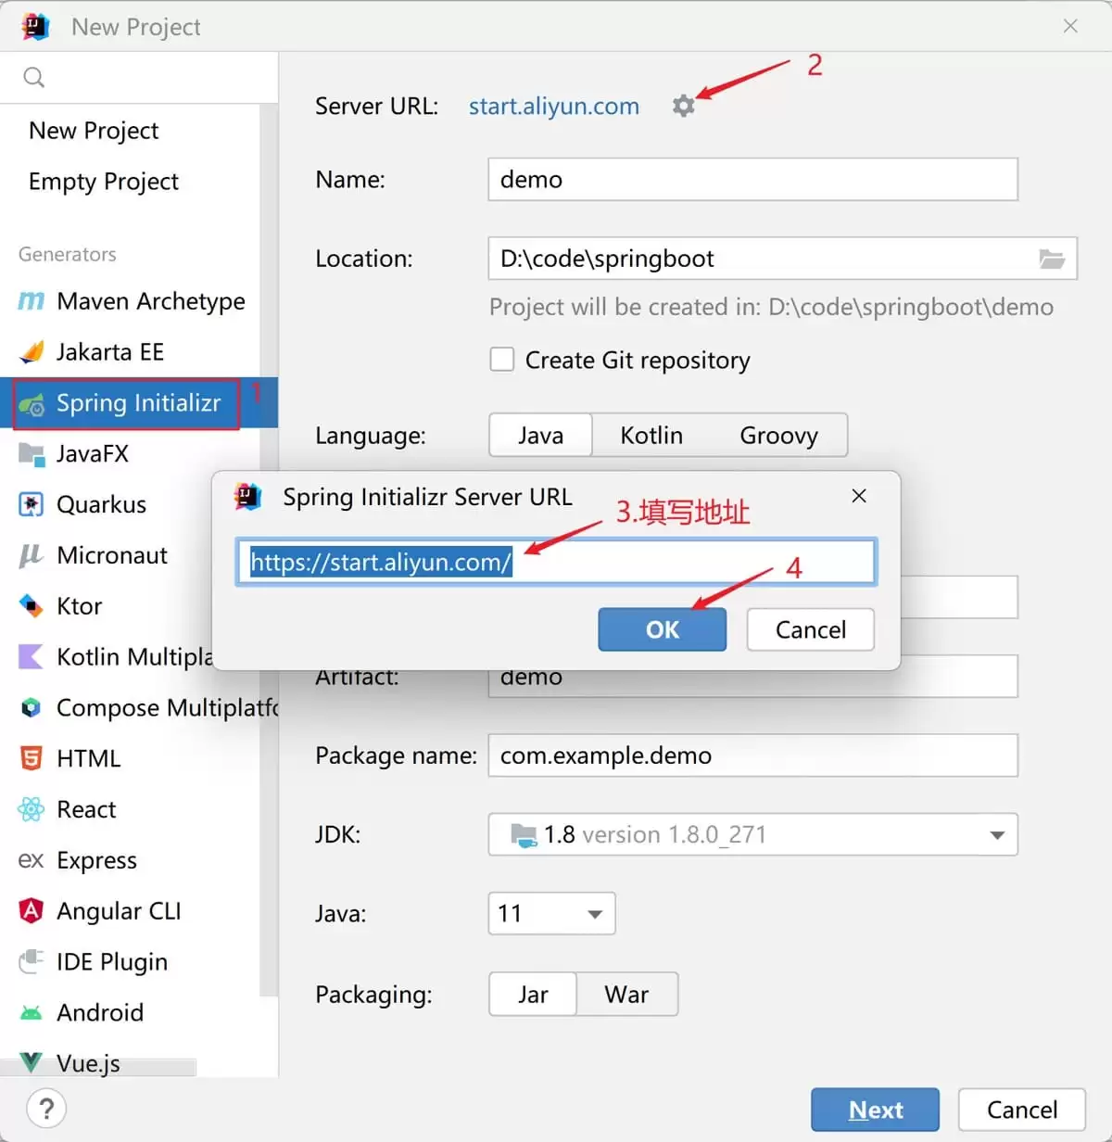Browse location with the folder icon

coord(1052,259)
